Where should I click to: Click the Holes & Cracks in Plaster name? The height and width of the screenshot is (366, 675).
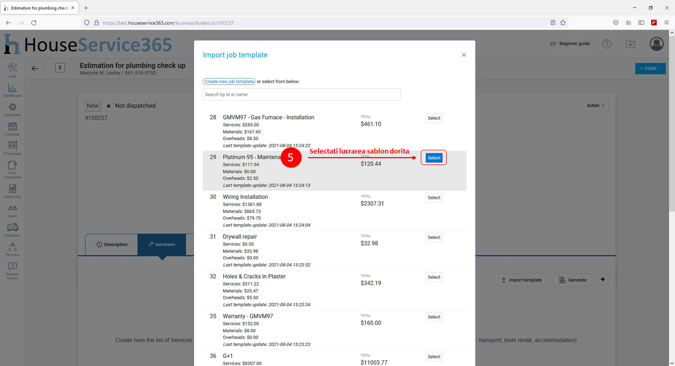(x=254, y=276)
